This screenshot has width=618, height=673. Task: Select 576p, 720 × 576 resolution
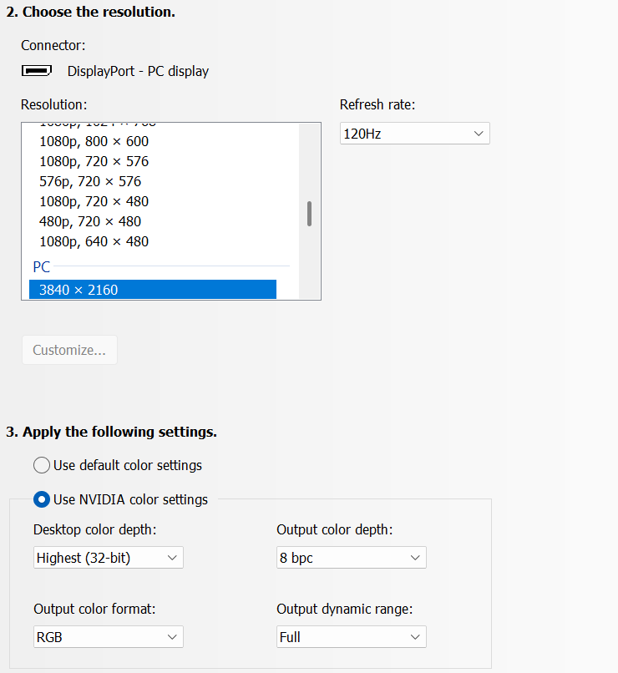tap(90, 181)
